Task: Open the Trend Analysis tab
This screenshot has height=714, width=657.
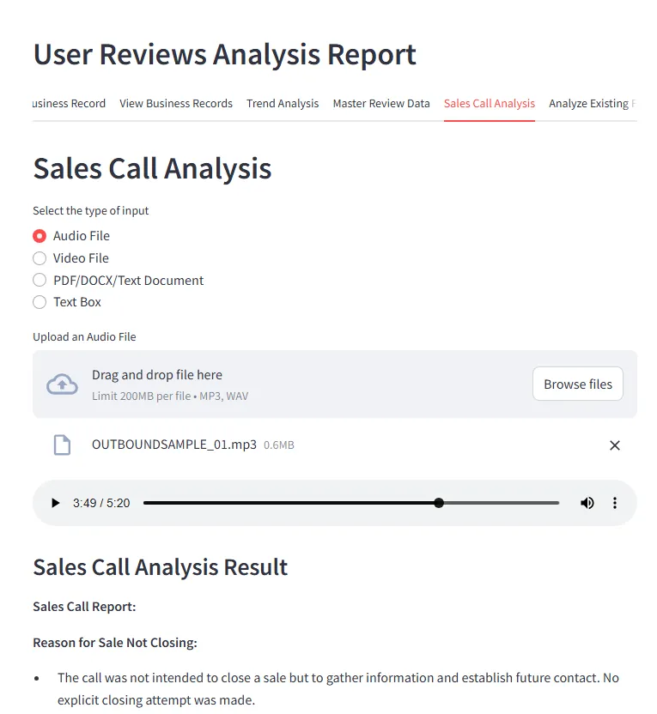Action: tap(283, 104)
